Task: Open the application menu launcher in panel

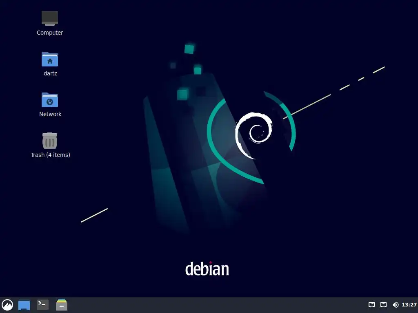Action: (7, 305)
